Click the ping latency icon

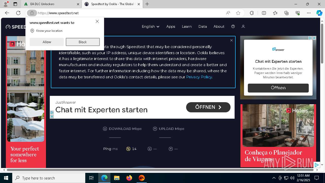(128, 149)
